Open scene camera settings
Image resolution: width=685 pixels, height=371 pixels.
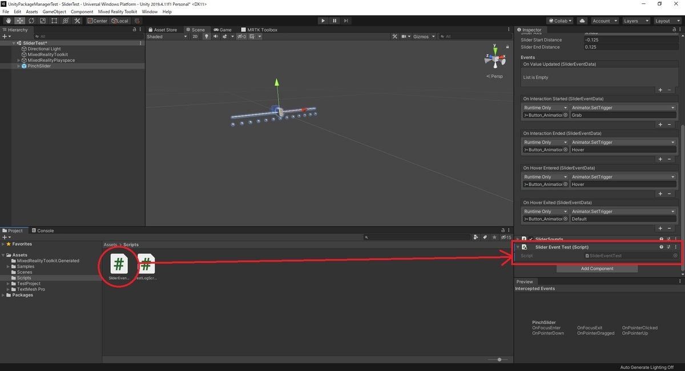(406, 37)
